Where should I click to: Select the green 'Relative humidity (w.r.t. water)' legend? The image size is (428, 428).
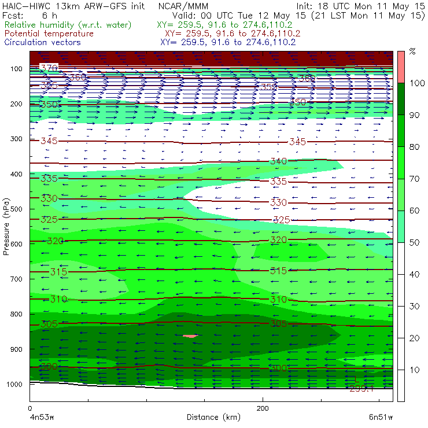click(x=68, y=25)
